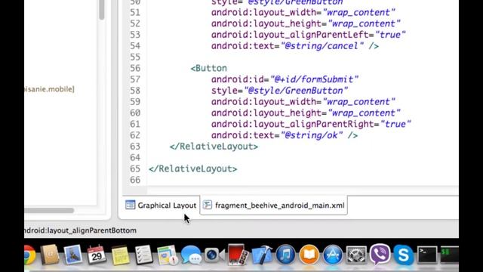Open Reminders checklist app in Dock
This screenshot has height=272, width=483.
coord(143,255)
